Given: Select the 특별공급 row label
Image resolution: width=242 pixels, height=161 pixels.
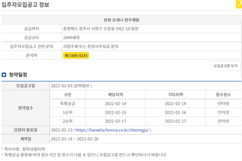Looking at the screenshot, I should point(68,104).
